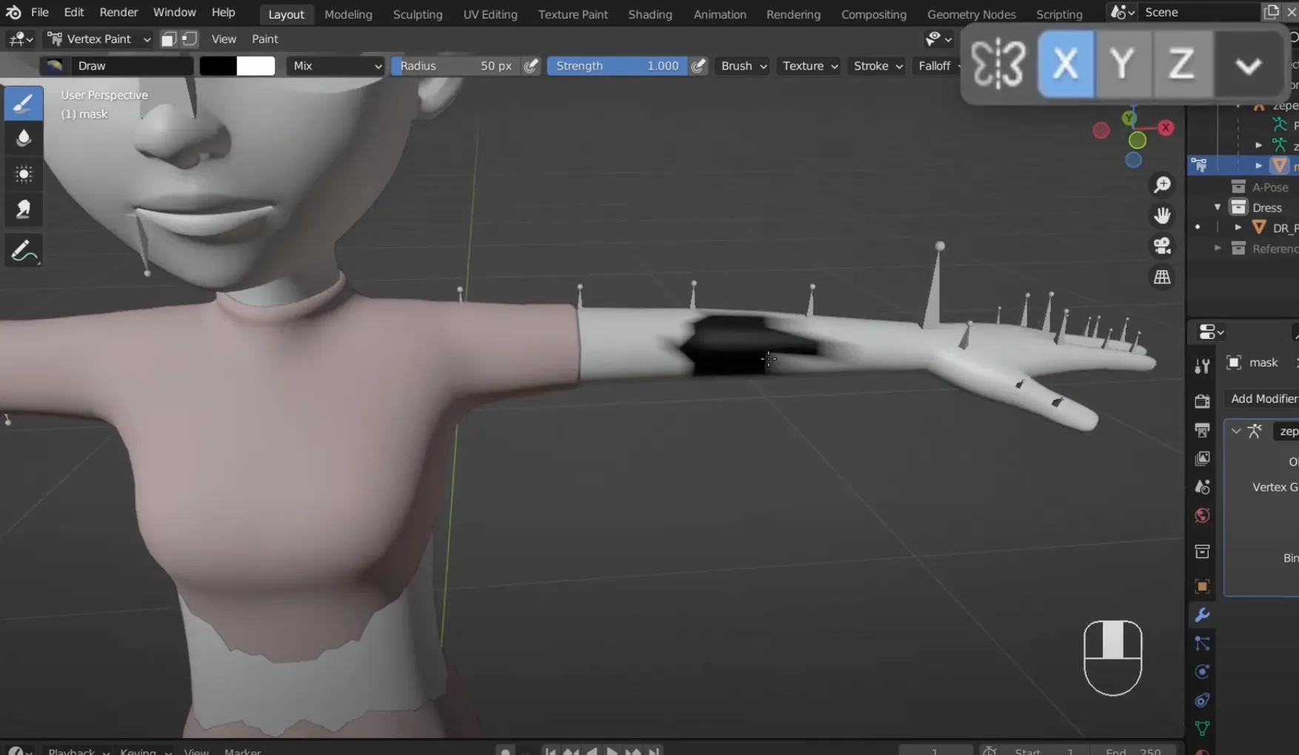Select the Draw brush tool
The width and height of the screenshot is (1299, 755).
click(x=23, y=103)
